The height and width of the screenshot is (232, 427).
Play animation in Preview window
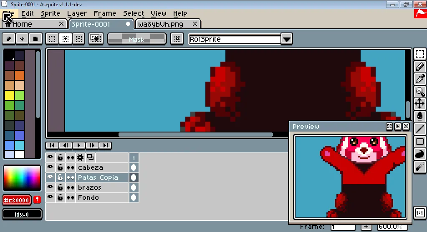(398, 126)
